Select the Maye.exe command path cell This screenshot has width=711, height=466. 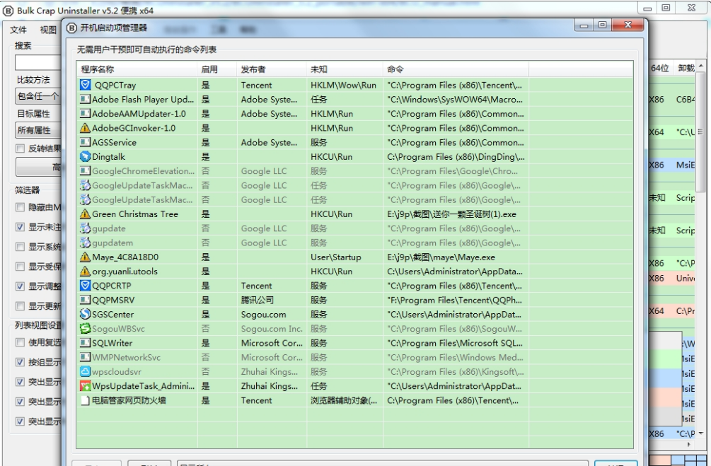[456, 257]
